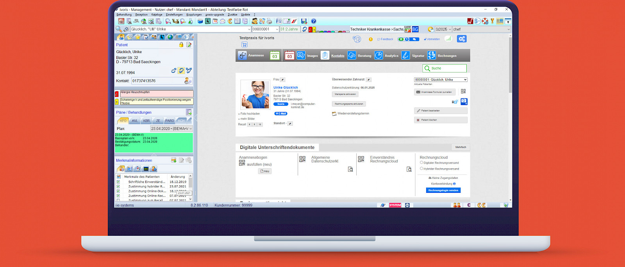Open the Analytics pie chart icon
The image size is (625, 267).
379,55
